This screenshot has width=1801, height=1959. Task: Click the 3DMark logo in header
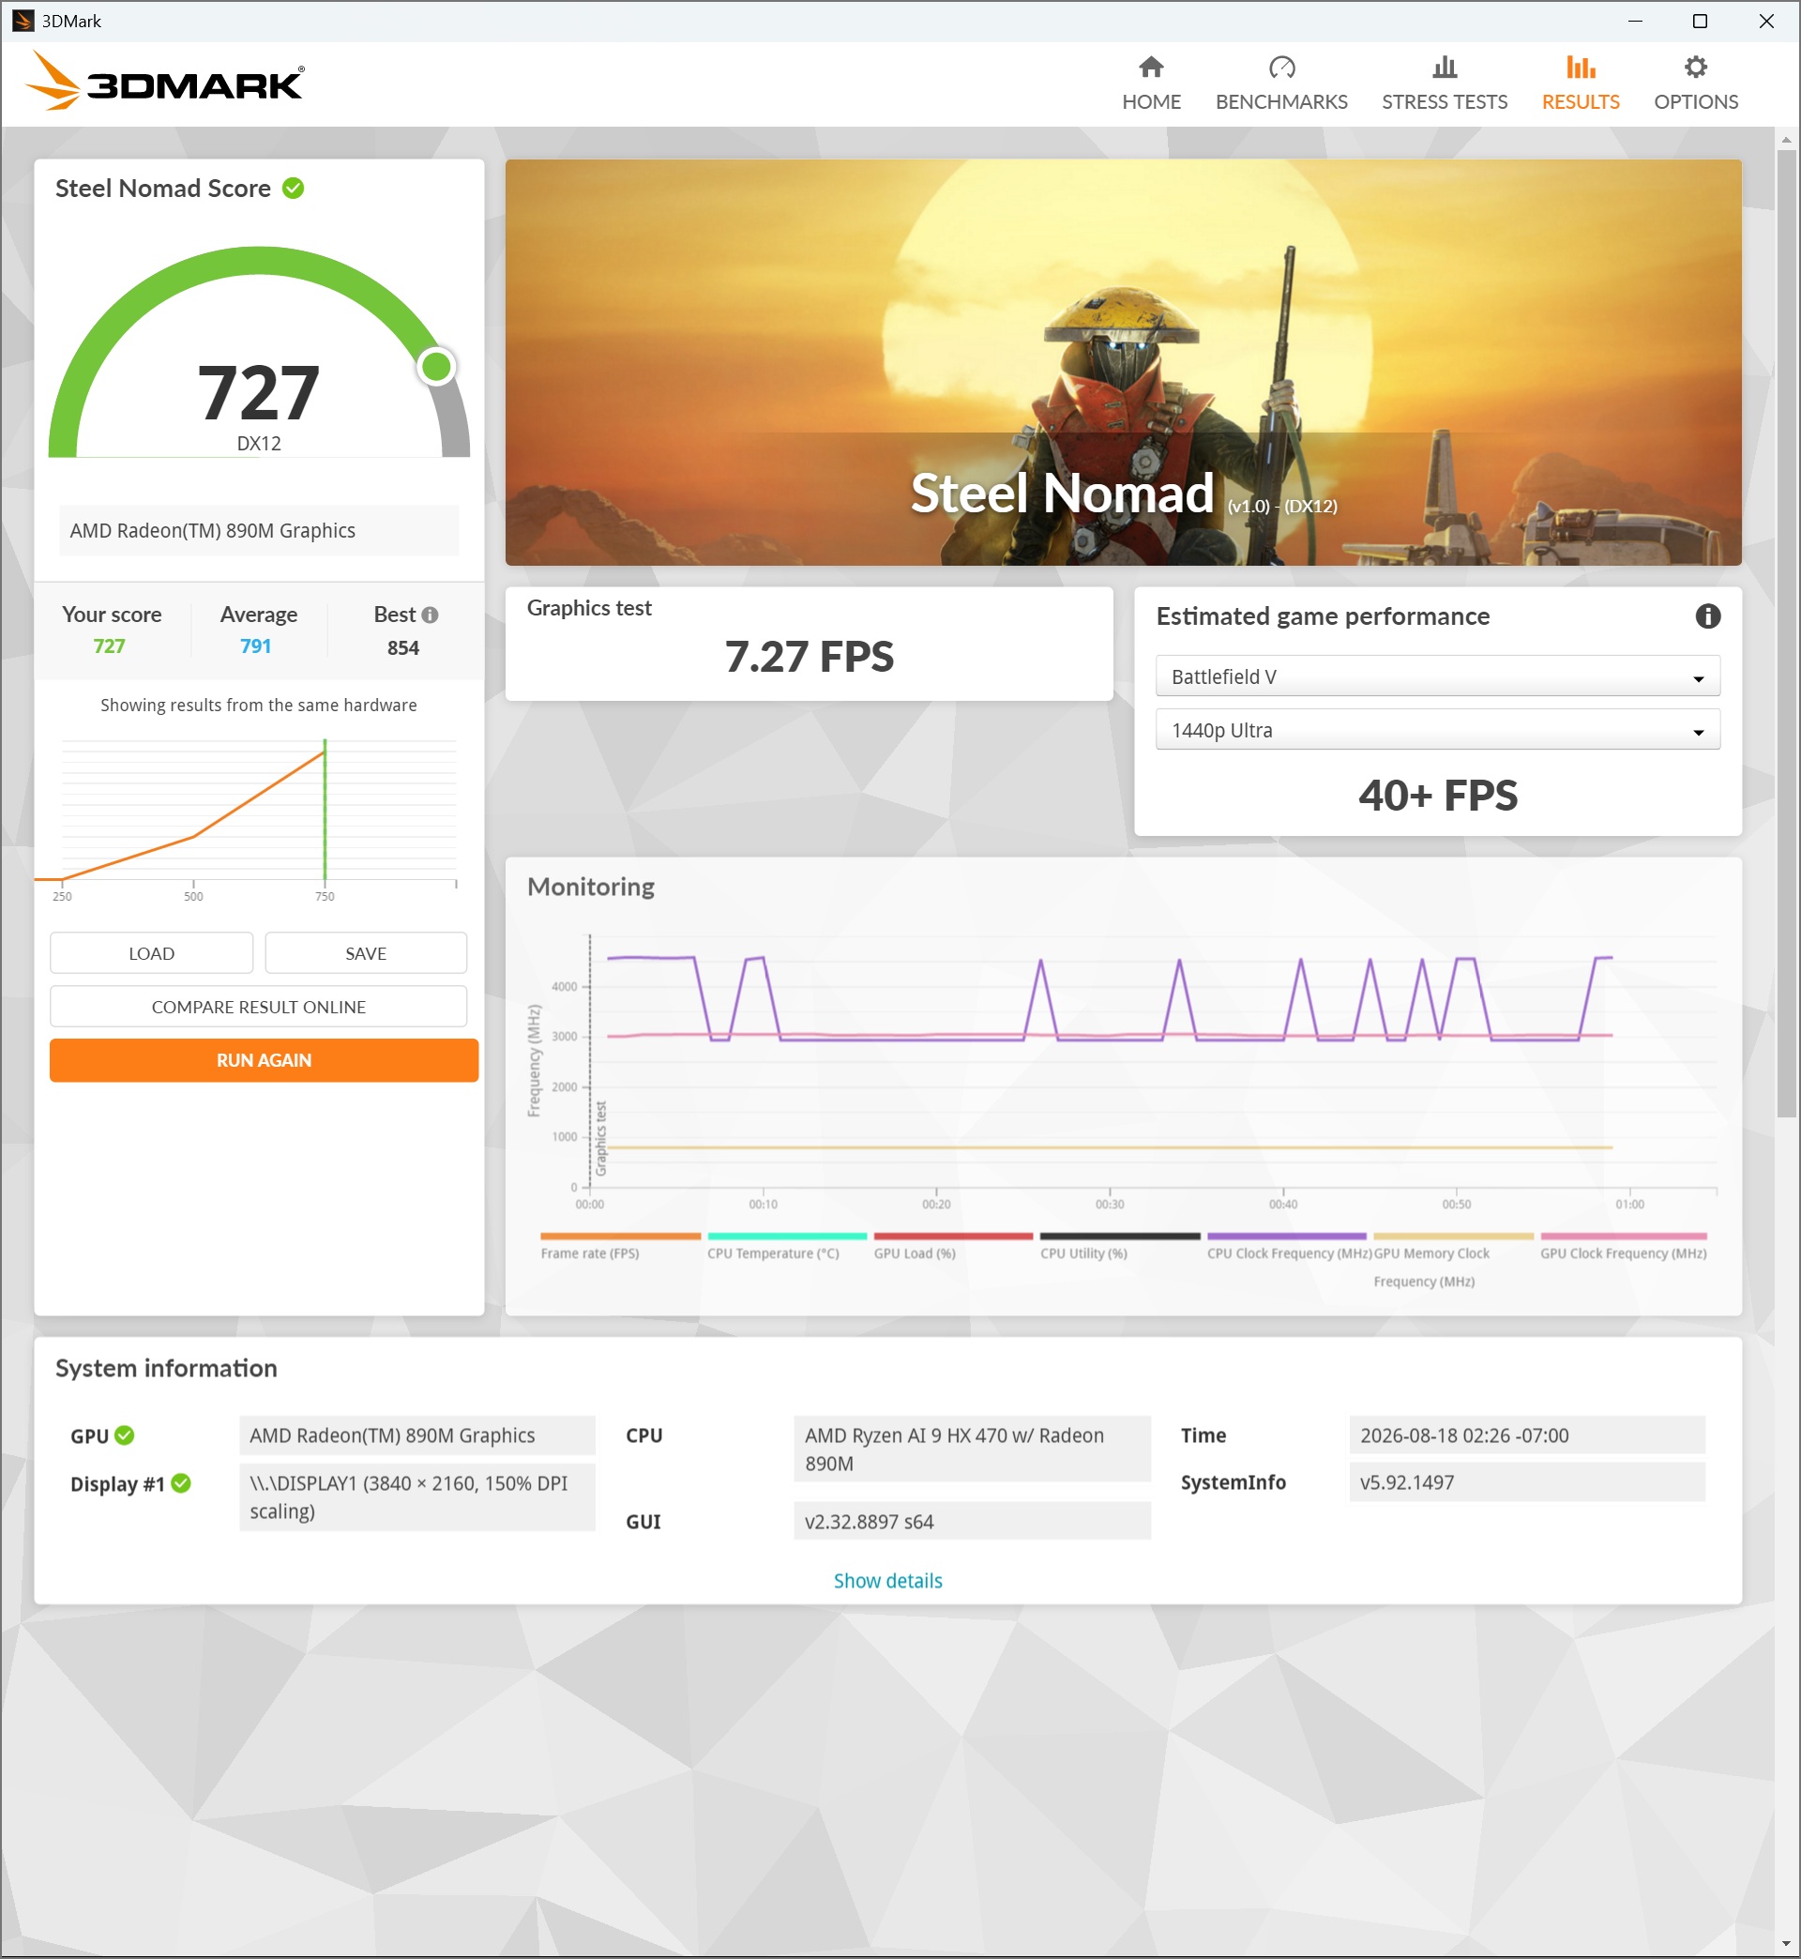(x=164, y=81)
